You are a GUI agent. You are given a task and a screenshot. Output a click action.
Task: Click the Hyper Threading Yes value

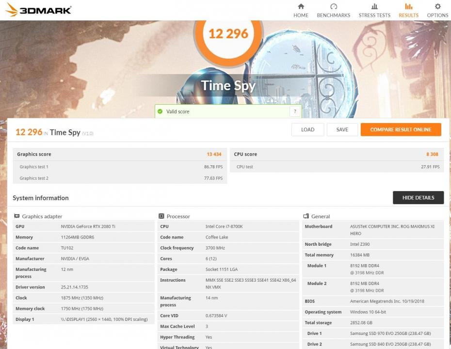coord(209,337)
